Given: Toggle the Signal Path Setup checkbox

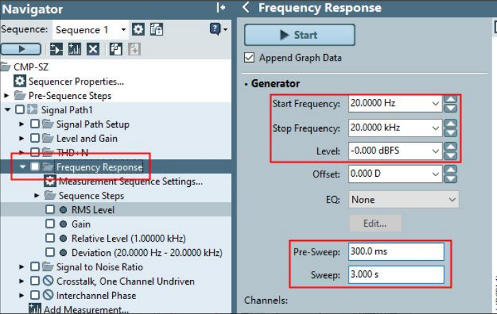Looking at the screenshot, I should 35,124.
